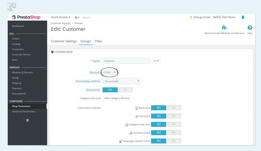
Task: Disable Cart block module with NO
Action: click(173, 116)
